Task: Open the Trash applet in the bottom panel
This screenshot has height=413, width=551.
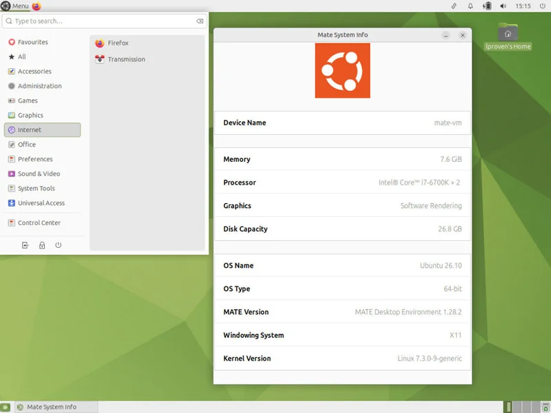Action: (545, 407)
